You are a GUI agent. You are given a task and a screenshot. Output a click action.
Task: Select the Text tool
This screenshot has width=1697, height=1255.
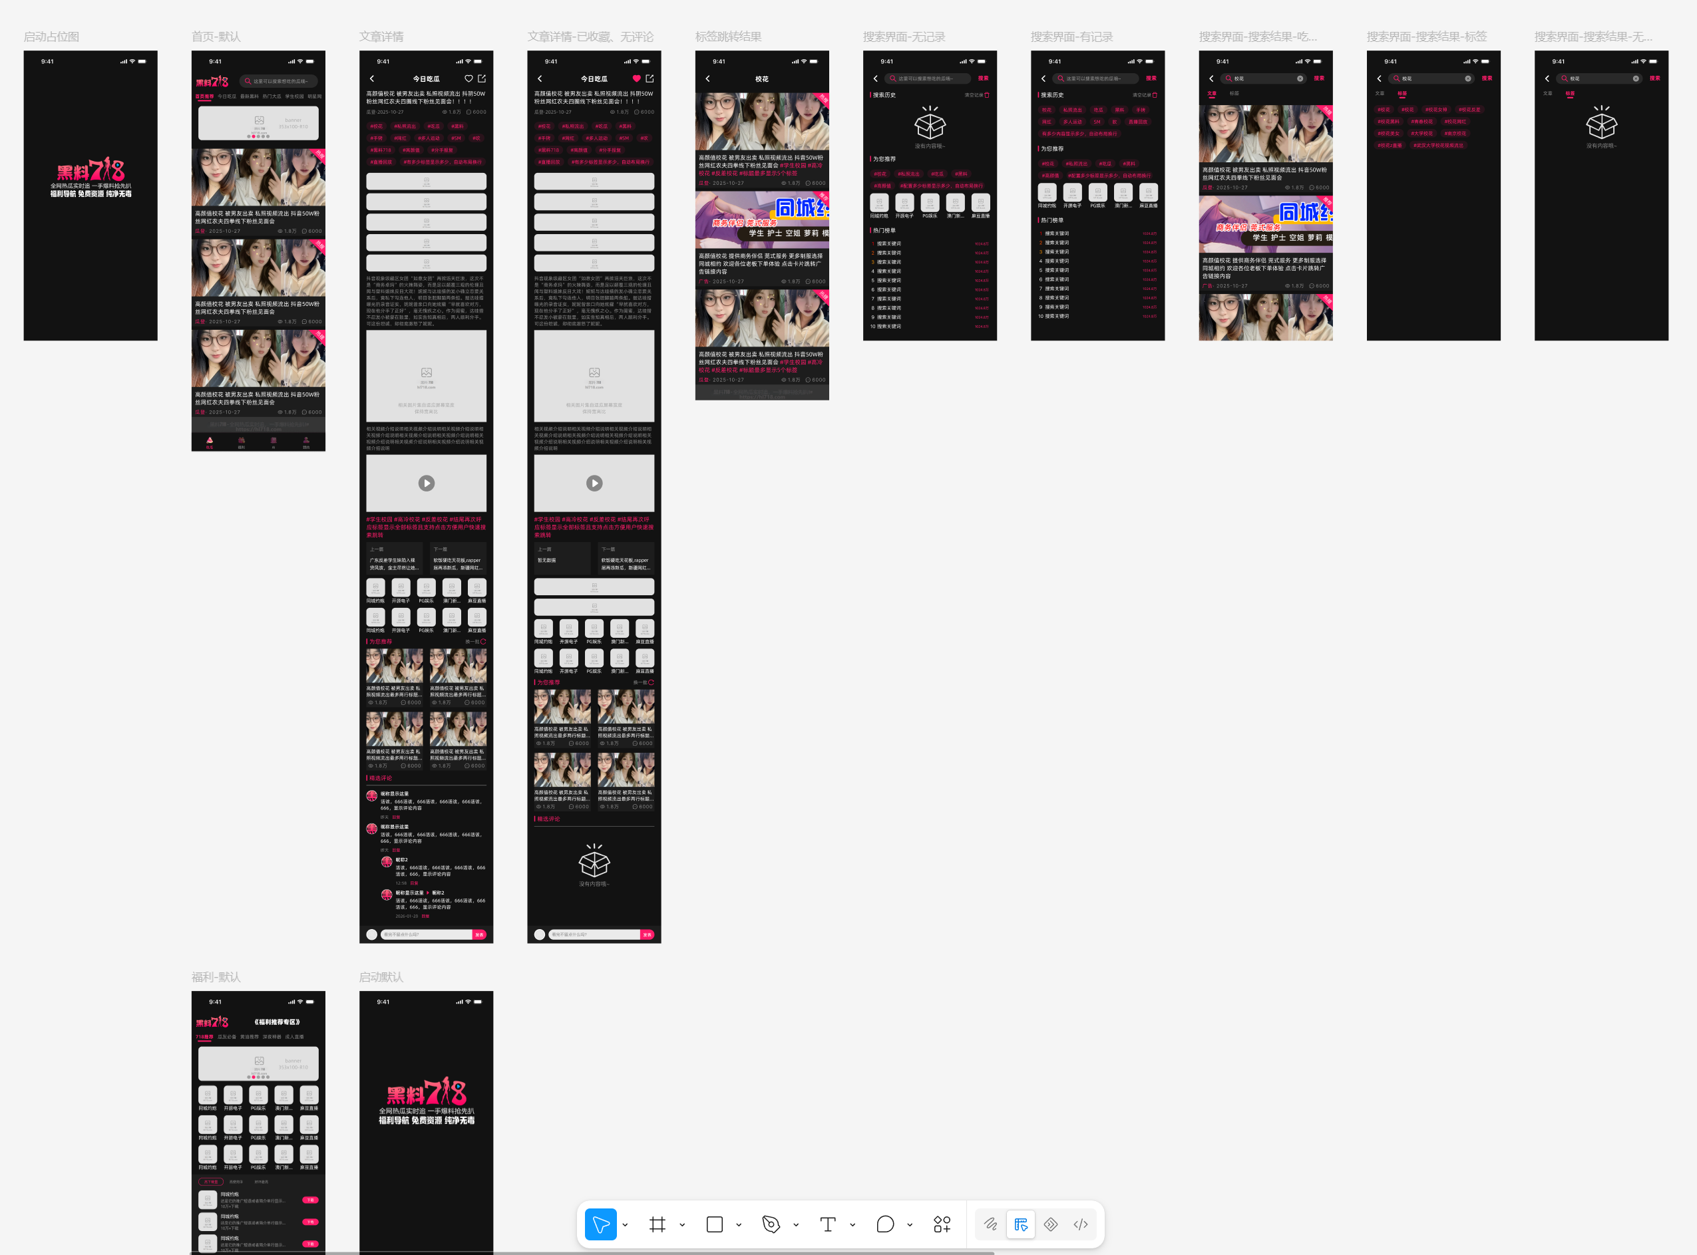828,1224
